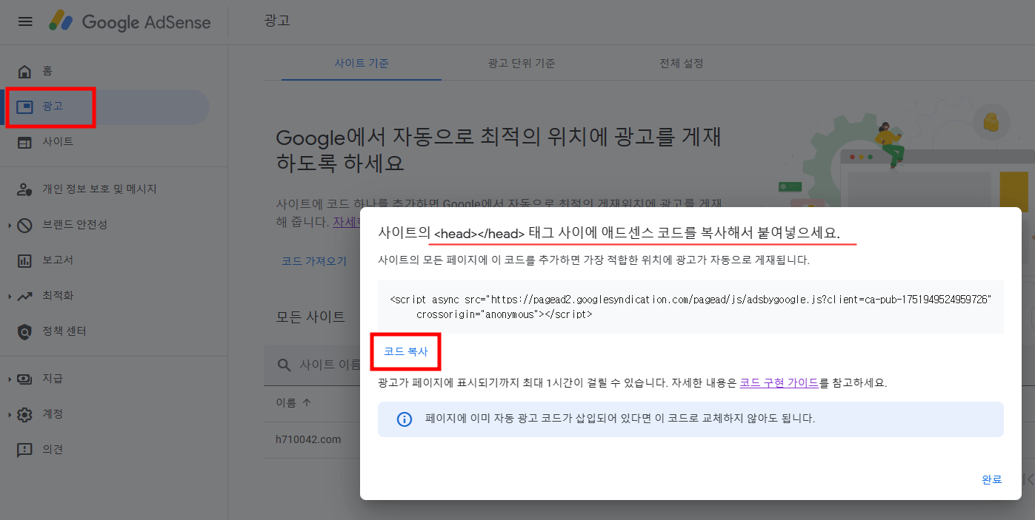
Task: Expand the 브랜드 안전성 submenu arrow
Action: (x=10, y=225)
